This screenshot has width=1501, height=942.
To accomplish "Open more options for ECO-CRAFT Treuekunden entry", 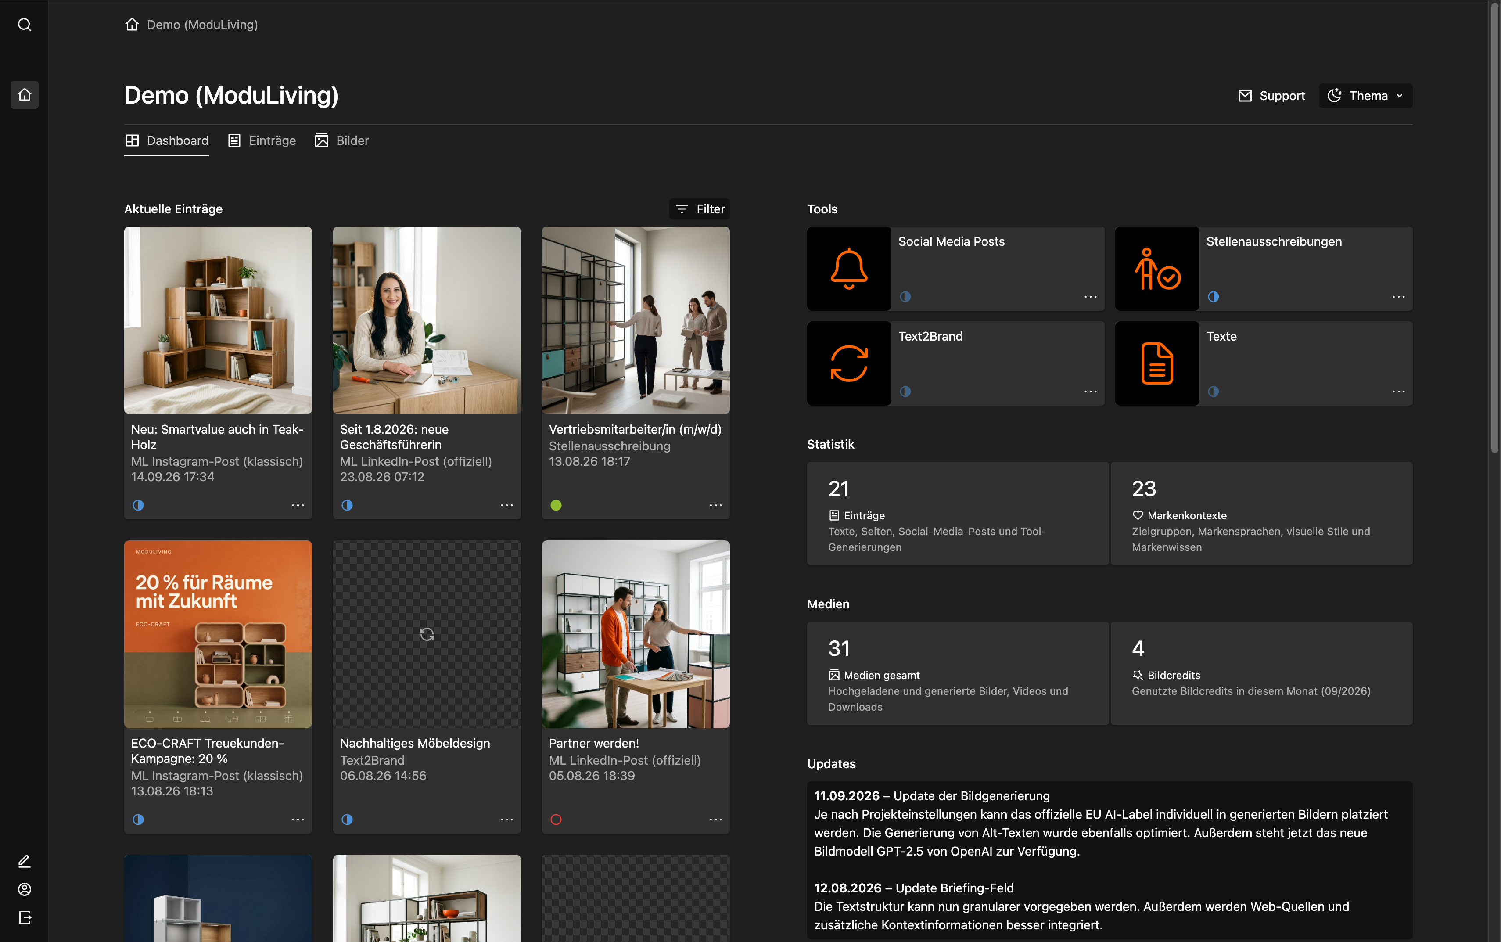I will 298,819.
